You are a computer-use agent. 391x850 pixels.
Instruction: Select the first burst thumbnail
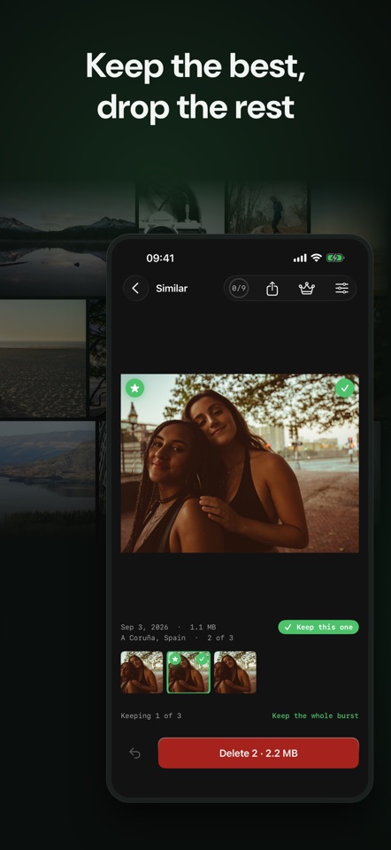pos(142,672)
